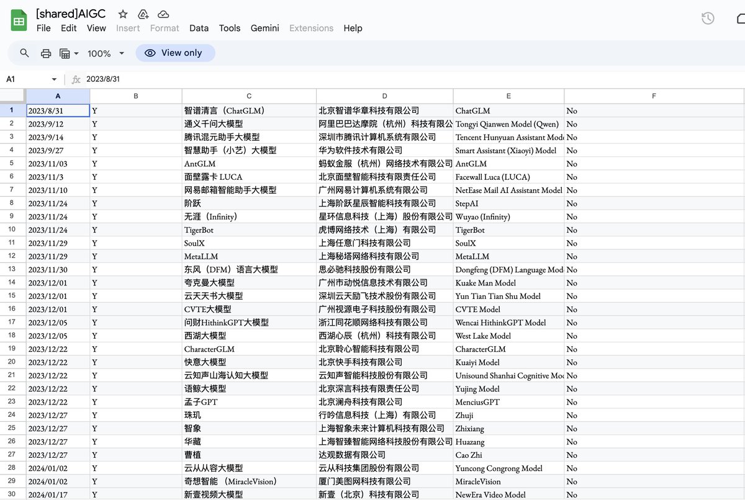Open the View menu
The height and width of the screenshot is (500, 745).
click(x=96, y=28)
